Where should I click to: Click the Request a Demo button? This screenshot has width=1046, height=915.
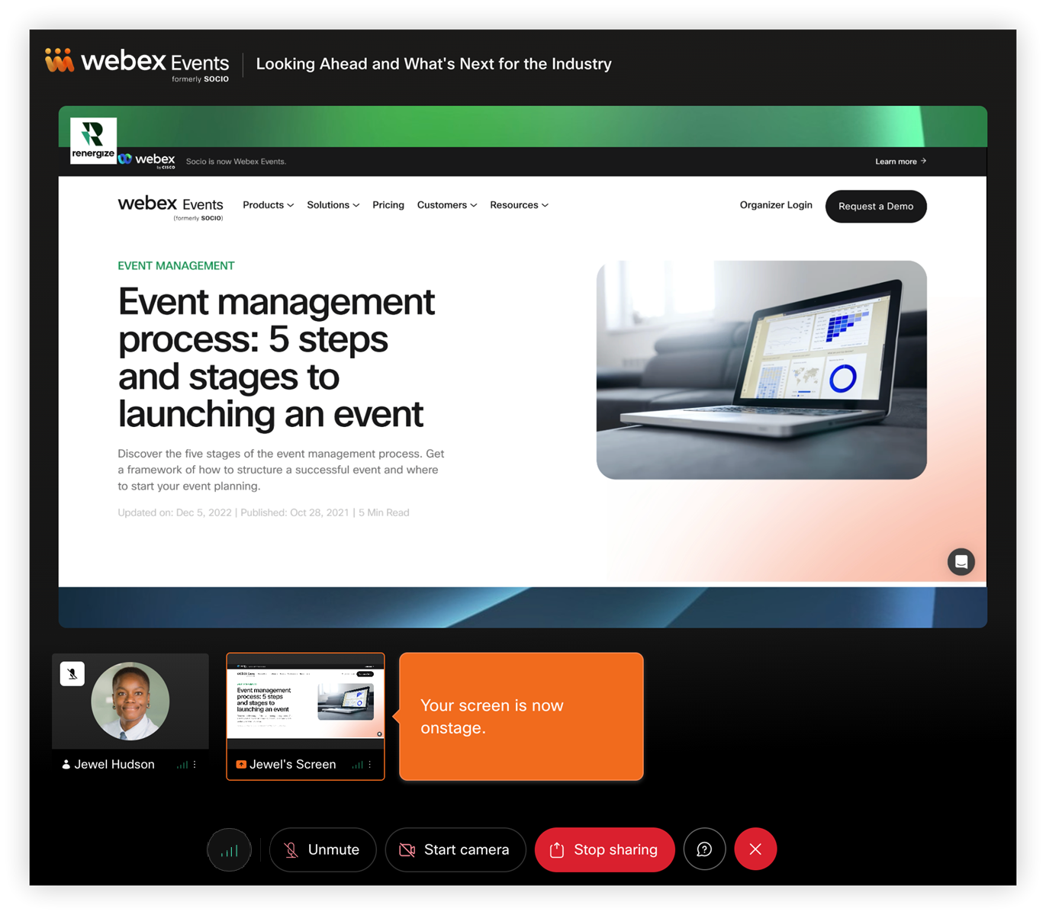click(x=876, y=207)
